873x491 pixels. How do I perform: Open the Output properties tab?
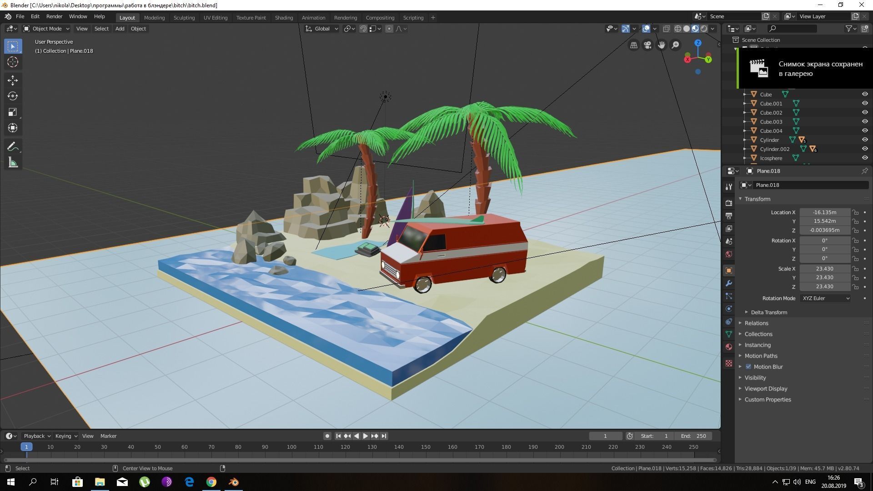pos(729,215)
